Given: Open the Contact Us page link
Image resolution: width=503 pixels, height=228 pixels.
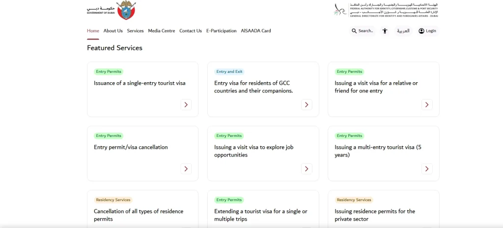Looking at the screenshot, I should click(x=191, y=31).
